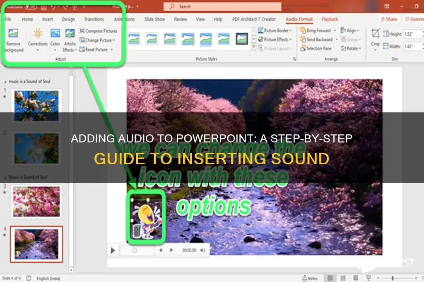Viewport: 424px width, 282px height.
Task: Switch to the Review tab
Action: point(181,19)
